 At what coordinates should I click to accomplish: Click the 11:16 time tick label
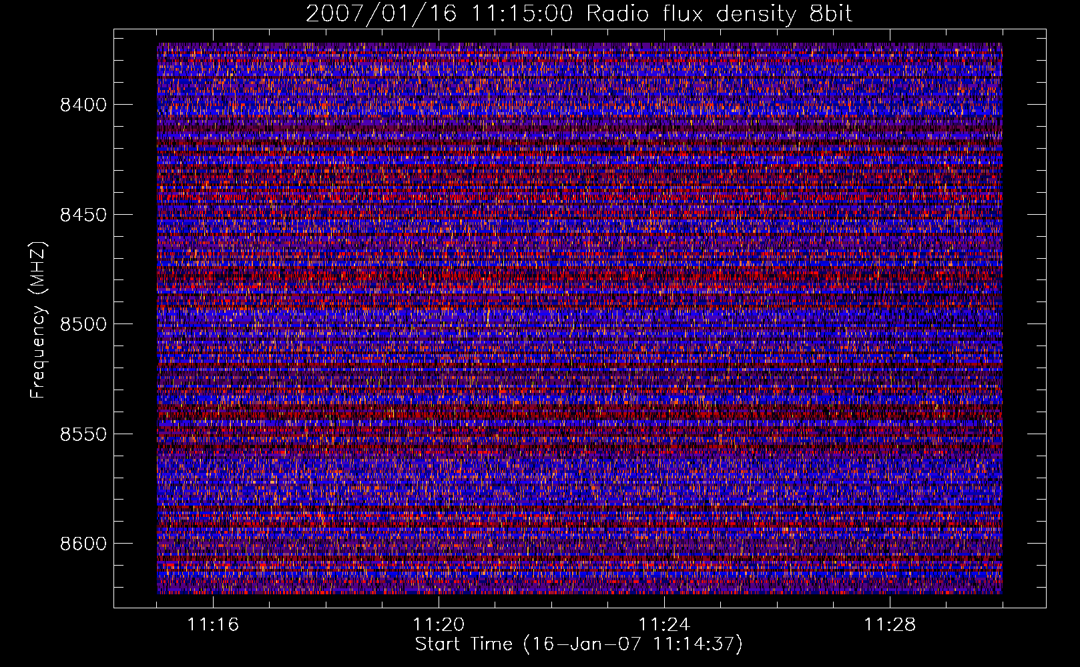[x=213, y=625]
